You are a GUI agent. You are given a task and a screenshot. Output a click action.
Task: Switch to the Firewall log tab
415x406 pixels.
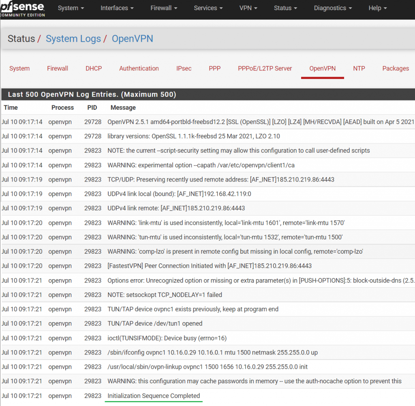[57, 68]
